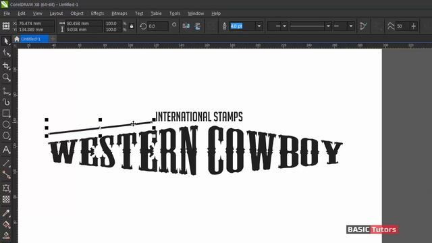Add a new document tab
The width and height of the screenshot is (432, 243).
click(x=53, y=39)
